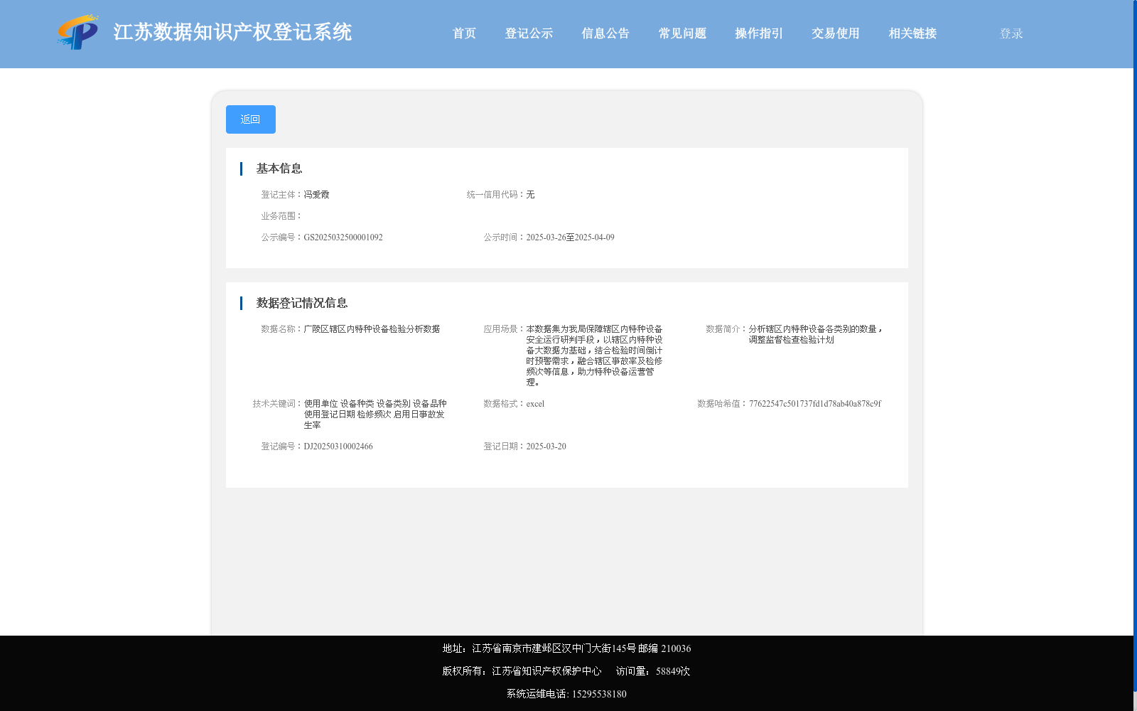Select hash value 77622547c501737fd1d78ab40a878c9f
Viewport: 1137px width, 711px height.
[x=815, y=404]
